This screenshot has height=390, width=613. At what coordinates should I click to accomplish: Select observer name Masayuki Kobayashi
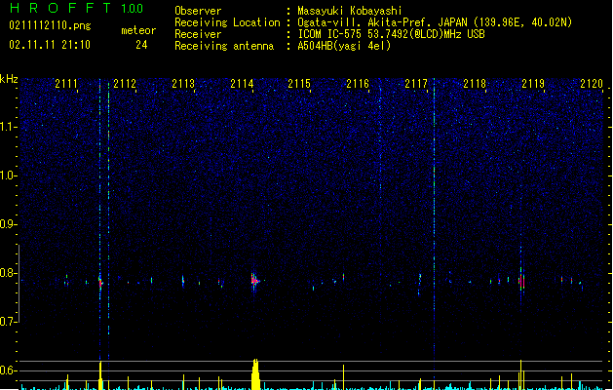[350, 11]
